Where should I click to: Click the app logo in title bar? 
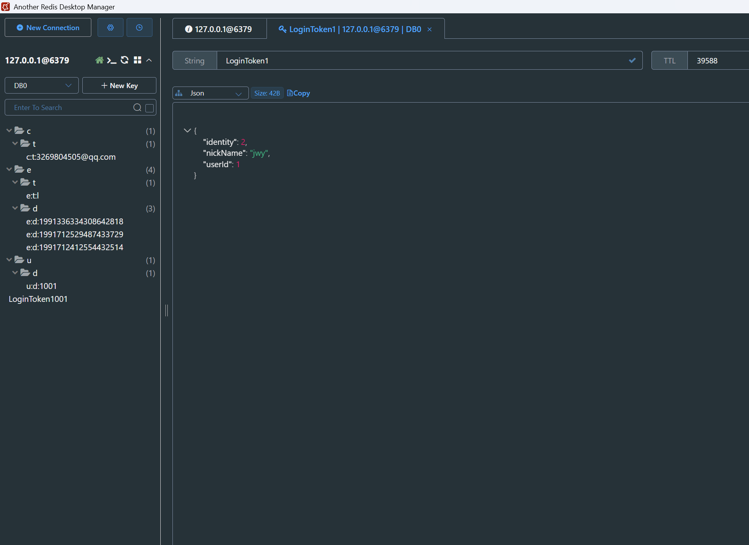point(5,7)
